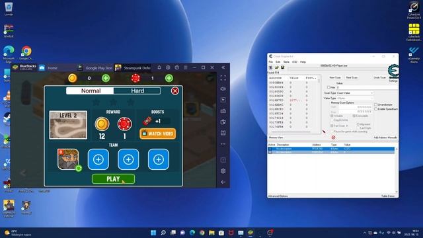Add a hero to second team slot
Screen dimensions: 423x238
98,159
